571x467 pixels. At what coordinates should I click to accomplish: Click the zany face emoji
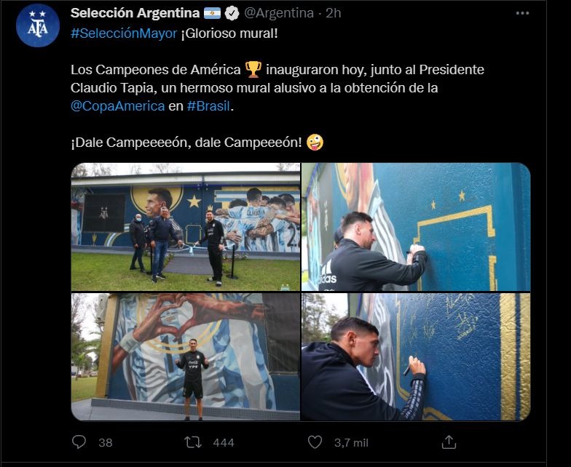(315, 143)
